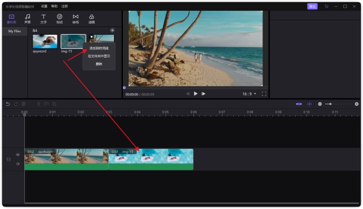The image size is (363, 209).
Task: Open the 16:9 aspect ratio dropdown
Action: coord(249,94)
